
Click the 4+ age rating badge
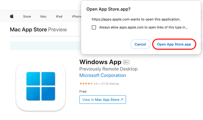pyautogui.click(x=126, y=62)
